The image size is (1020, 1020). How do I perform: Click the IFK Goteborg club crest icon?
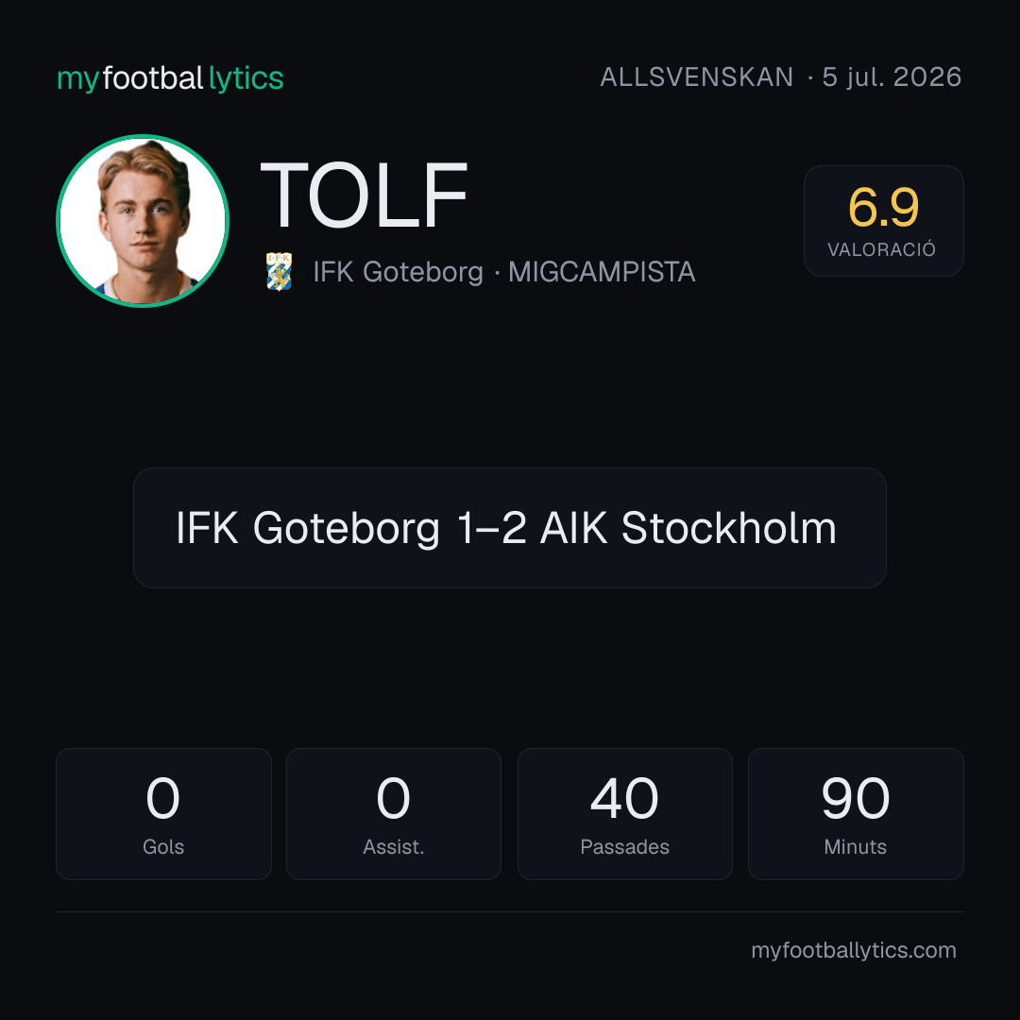[279, 271]
